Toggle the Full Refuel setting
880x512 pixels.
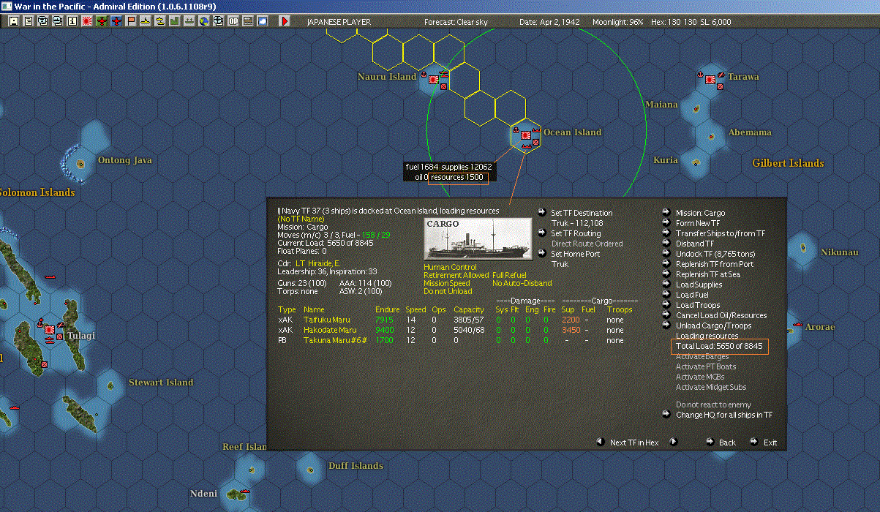pyautogui.click(x=509, y=276)
